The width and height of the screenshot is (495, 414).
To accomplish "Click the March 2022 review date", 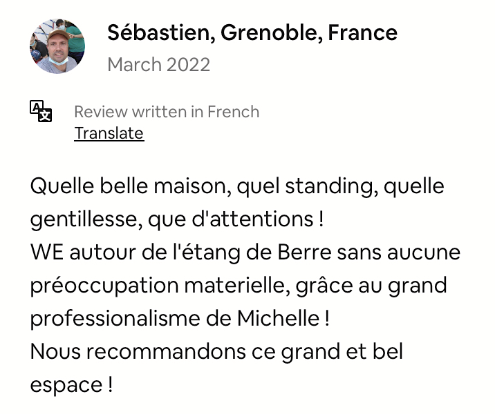I will pyautogui.click(x=158, y=65).
